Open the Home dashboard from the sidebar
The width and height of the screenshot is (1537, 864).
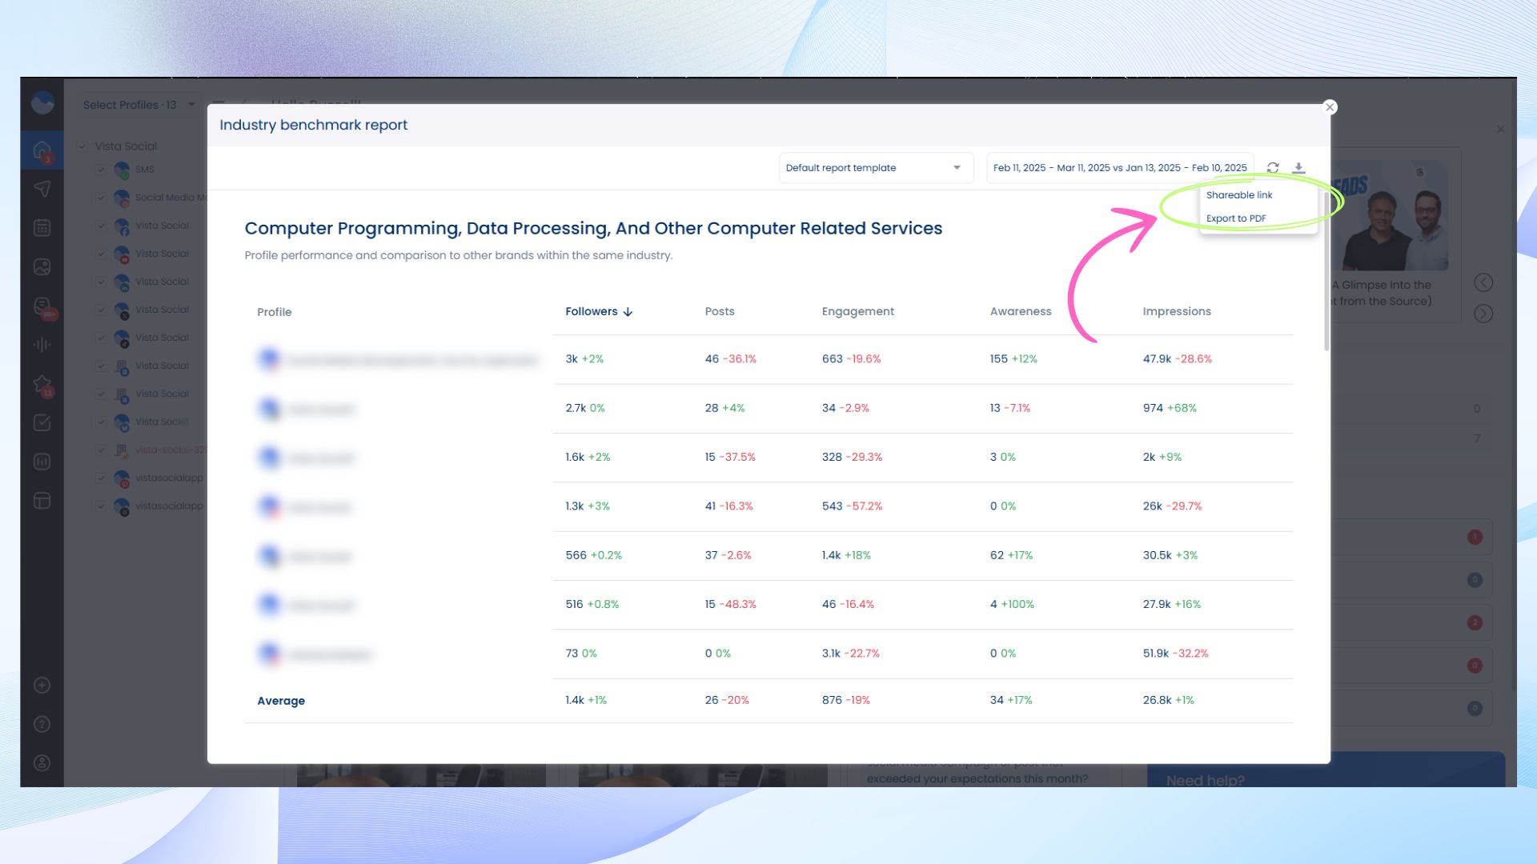tap(42, 150)
